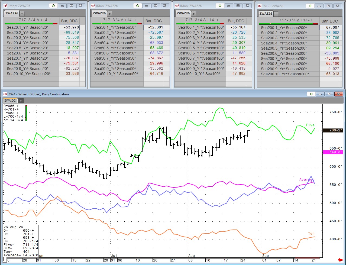Click the green Five line label on the chart
346x265 pixels.
click(310, 125)
